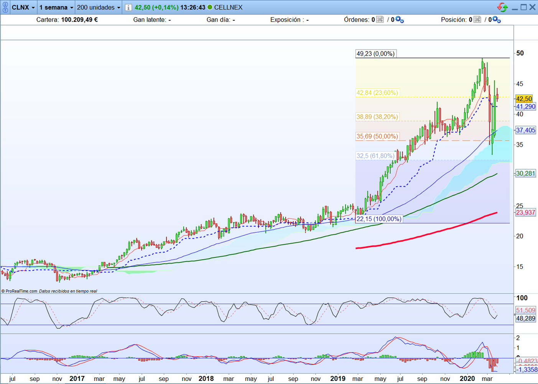Click the 2017 year label on time axis
Viewport: 538px width, 384px height.
point(77,379)
